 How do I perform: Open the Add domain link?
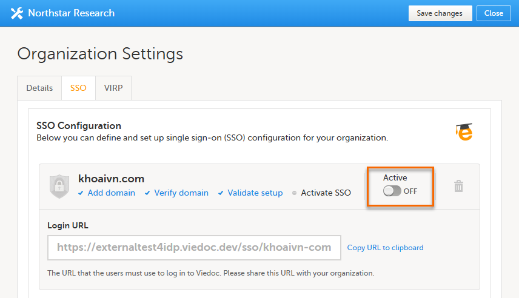point(112,193)
